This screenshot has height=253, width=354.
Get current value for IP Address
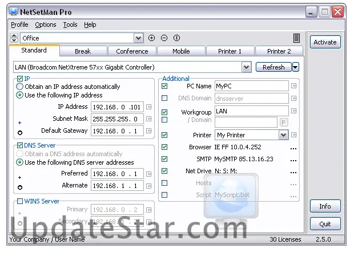tap(149, 107)
